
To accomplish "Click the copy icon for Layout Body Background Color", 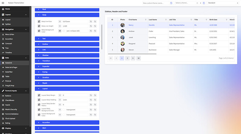I will click(39, 110).
